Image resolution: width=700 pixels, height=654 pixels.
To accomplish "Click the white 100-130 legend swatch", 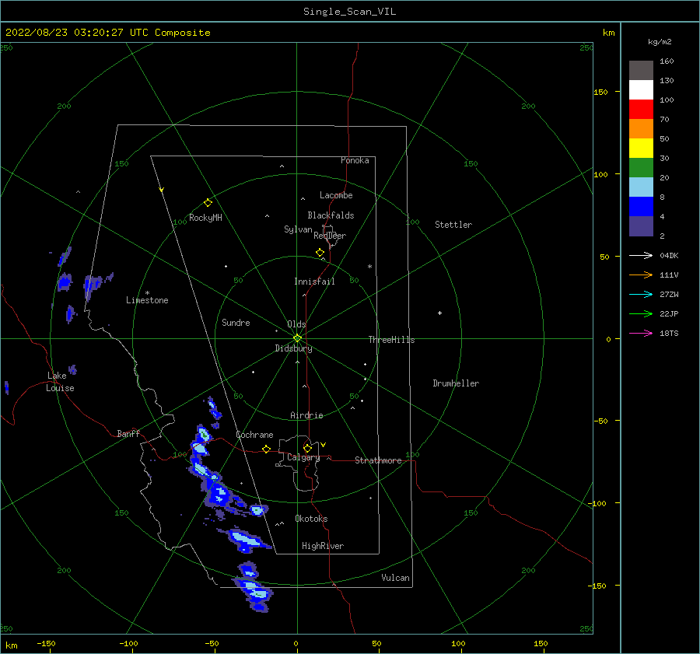I will click(641, 89).
